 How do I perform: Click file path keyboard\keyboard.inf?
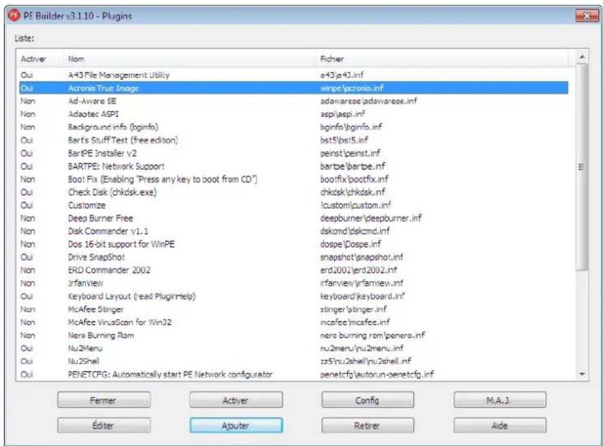point(363,297)
